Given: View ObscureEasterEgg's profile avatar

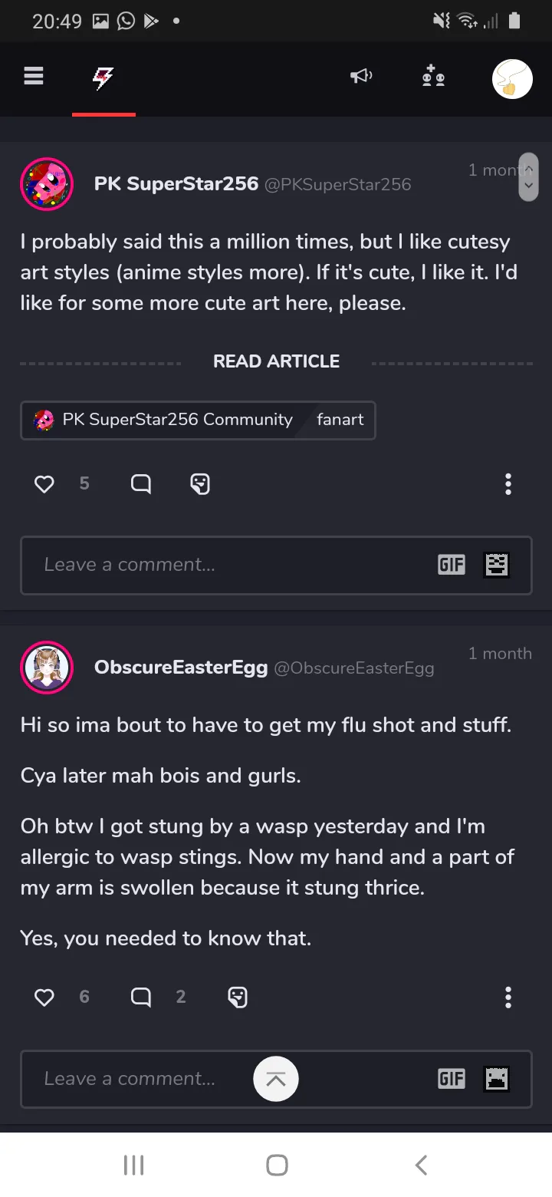Looking at the screenshot, I should tap(47, 668).
